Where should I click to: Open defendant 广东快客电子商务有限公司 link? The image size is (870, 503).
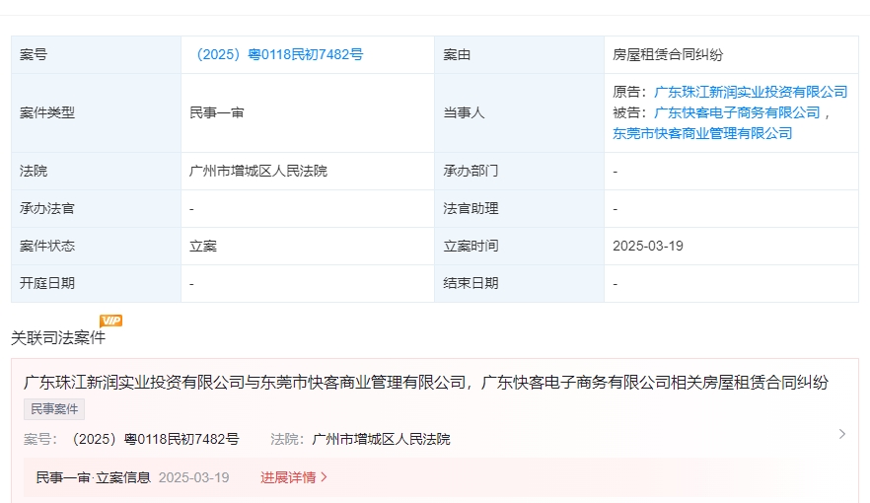click(737, 112)
